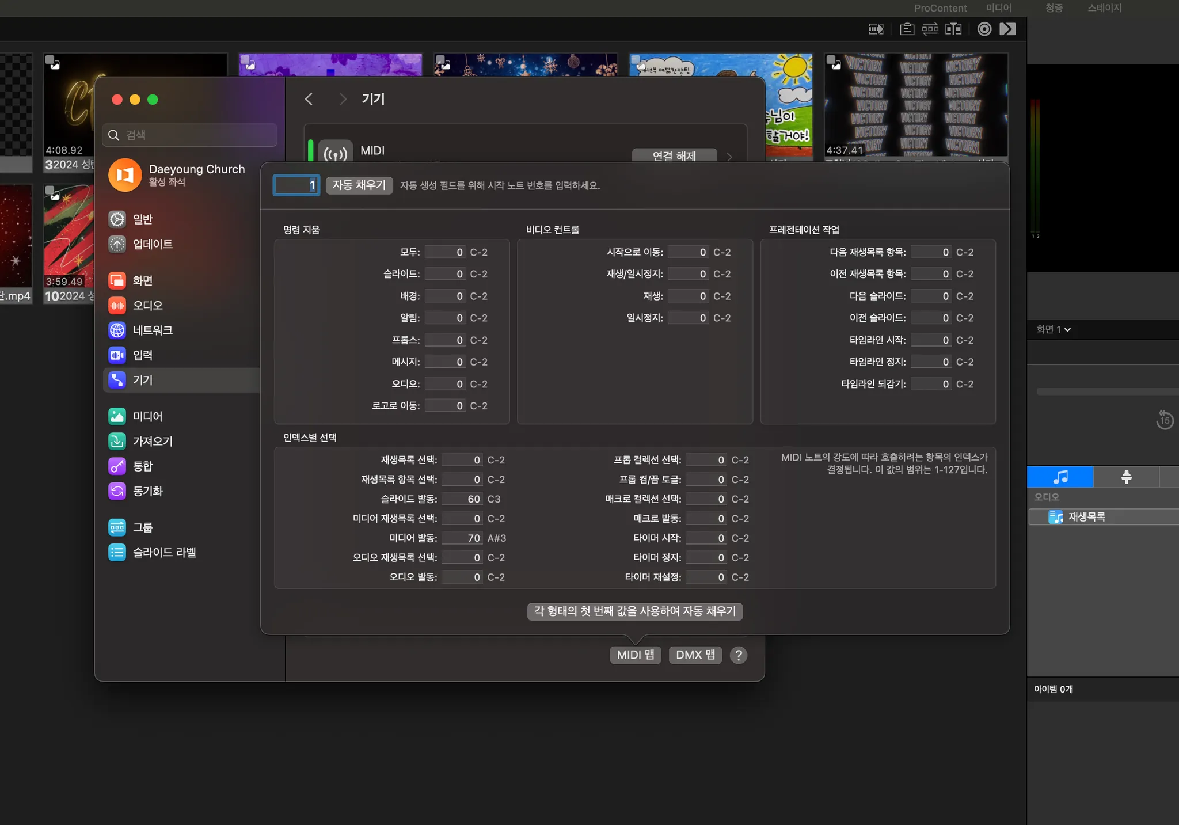Click the record target icon in toolbar
The image size is (1179, 825).
coord(984,29)
